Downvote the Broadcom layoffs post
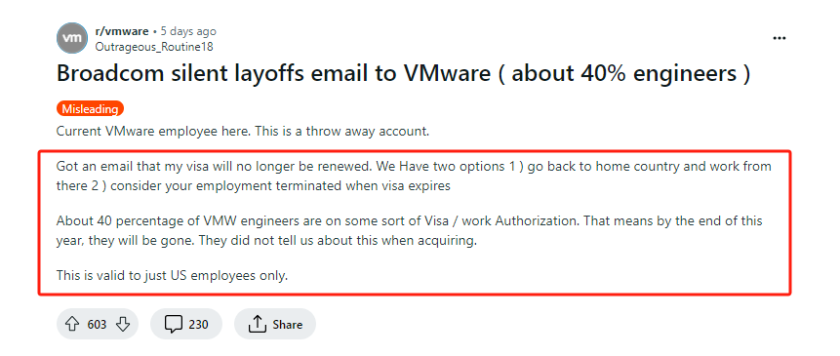This screenshot has height=356, width=840. click(123, 324)
